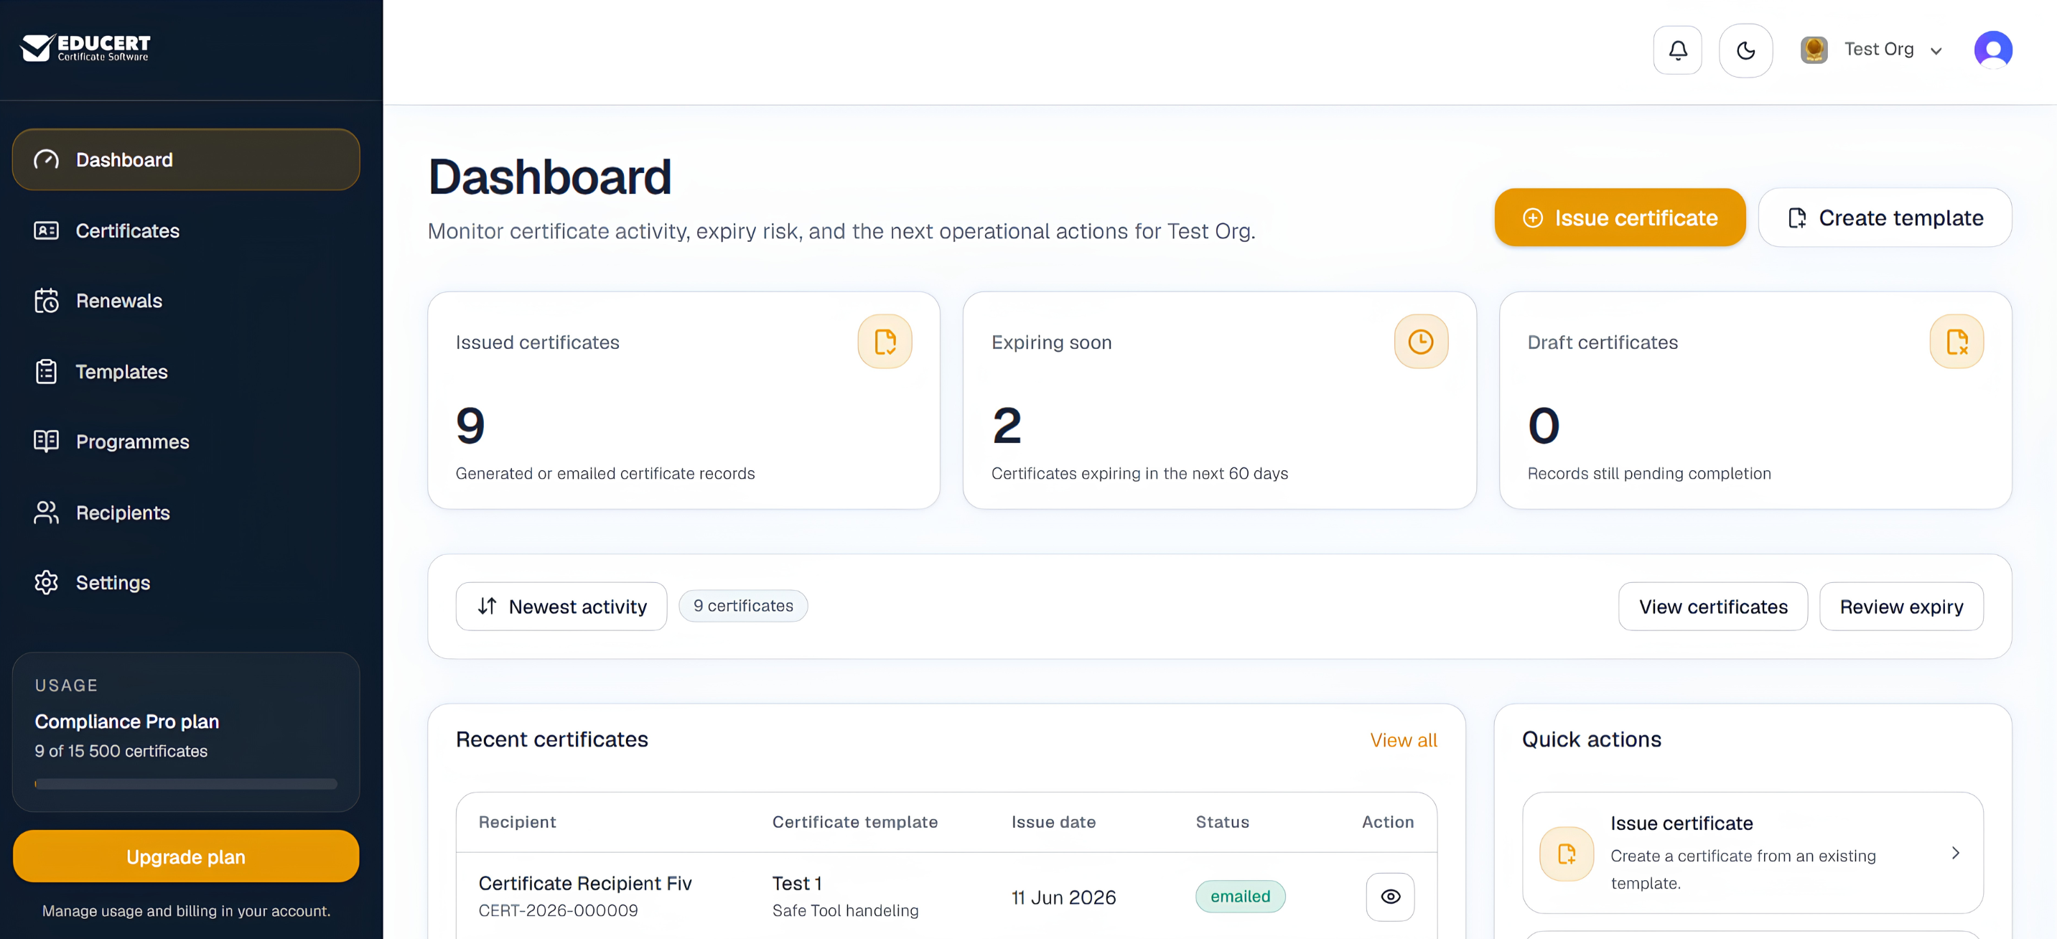
Task: Click the EduCert logo
Action: [85, 48]
